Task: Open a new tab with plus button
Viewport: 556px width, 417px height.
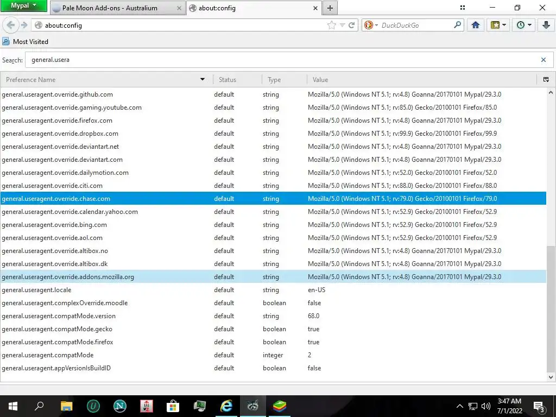Action: click(330, 8)
